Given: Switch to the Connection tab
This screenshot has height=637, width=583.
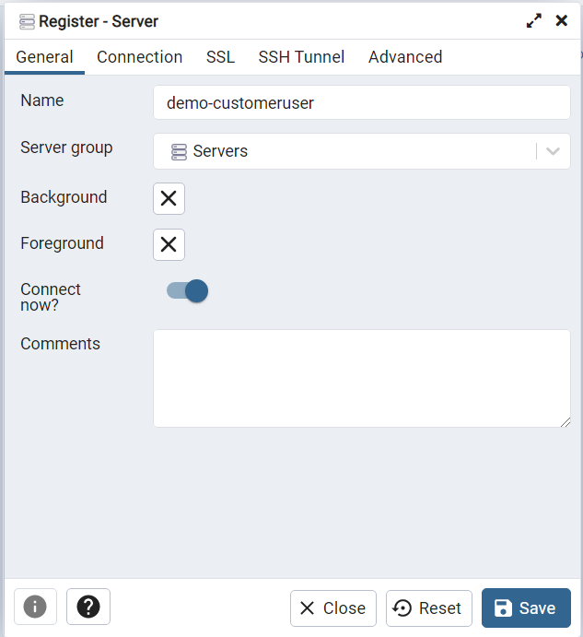Looking at the screenshot, I should [x=139, y=57].
